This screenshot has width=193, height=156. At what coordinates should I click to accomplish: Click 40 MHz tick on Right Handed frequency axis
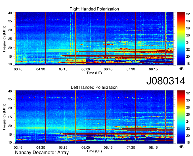pyautogui.click(x=10, y=13)
